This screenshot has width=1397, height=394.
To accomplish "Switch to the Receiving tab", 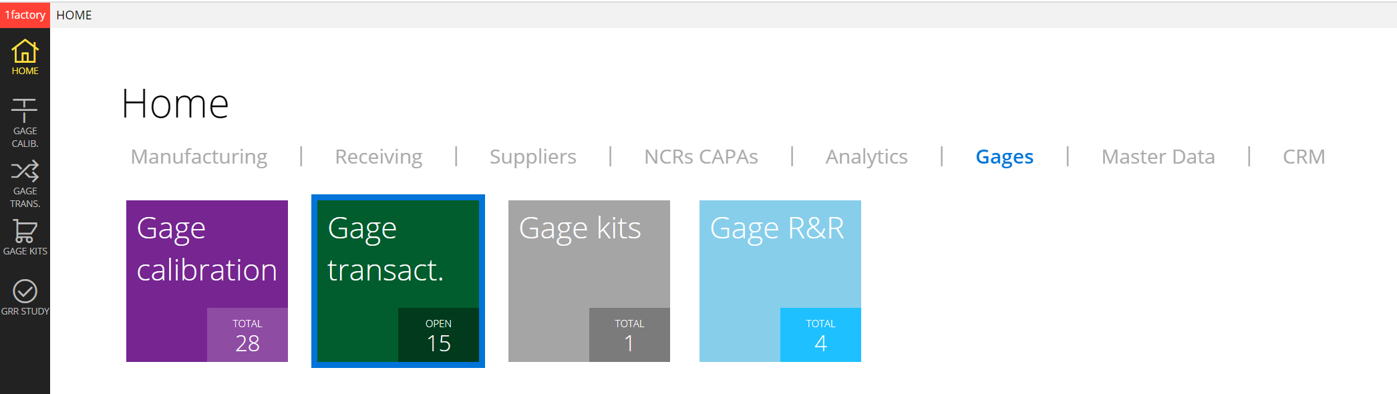I will (378, 156).
